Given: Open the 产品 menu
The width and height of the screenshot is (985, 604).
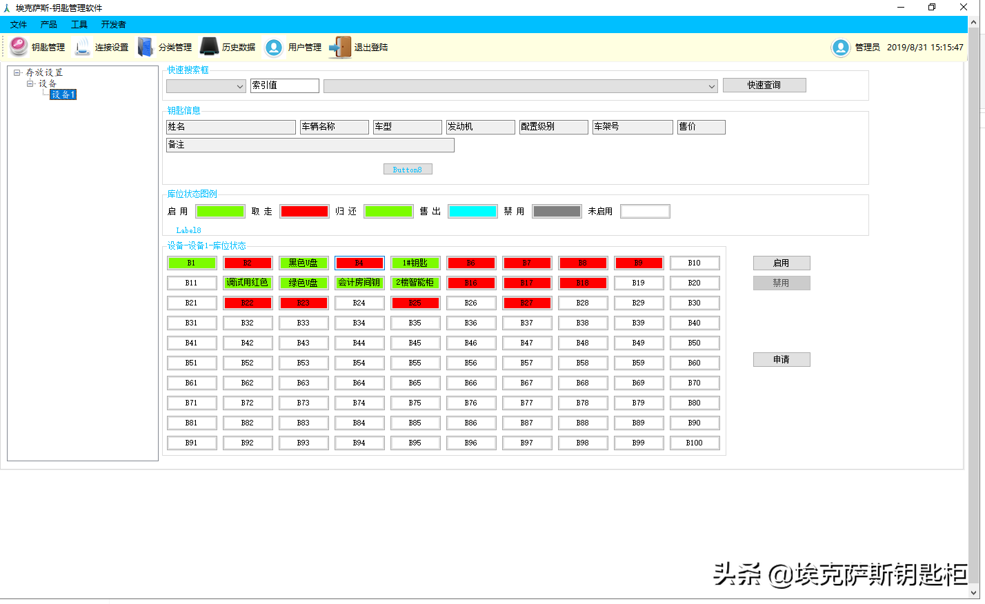Looking at the screenshot, I should (49, 24).
